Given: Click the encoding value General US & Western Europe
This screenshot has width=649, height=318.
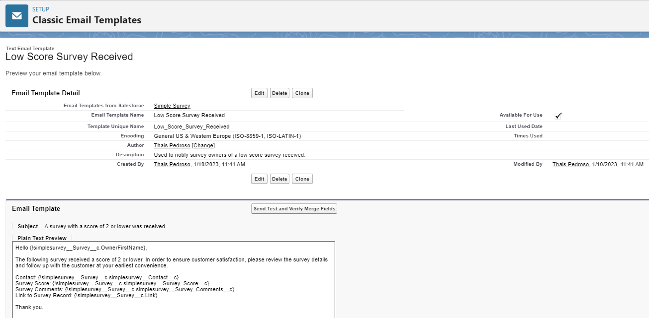Looking at the screenshot, I should pyautogui.click(x=228, y=136).
